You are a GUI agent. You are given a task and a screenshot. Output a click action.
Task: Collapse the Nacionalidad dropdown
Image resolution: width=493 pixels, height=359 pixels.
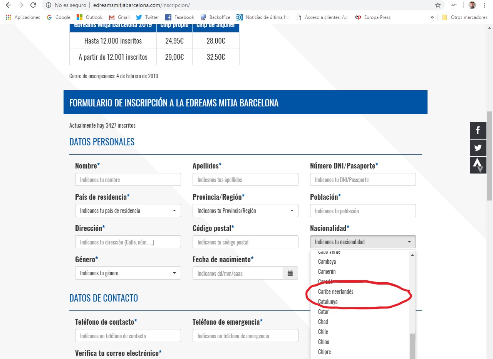tap(363, 242)
